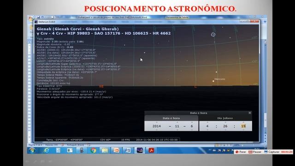Click the Português (Brasil) language in Word's status bar
Screen dimensions: 295x166
[x=76, y=145]
